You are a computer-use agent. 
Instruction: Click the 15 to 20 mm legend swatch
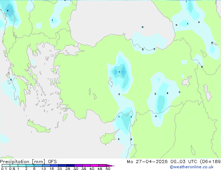(x=54, y=165)
